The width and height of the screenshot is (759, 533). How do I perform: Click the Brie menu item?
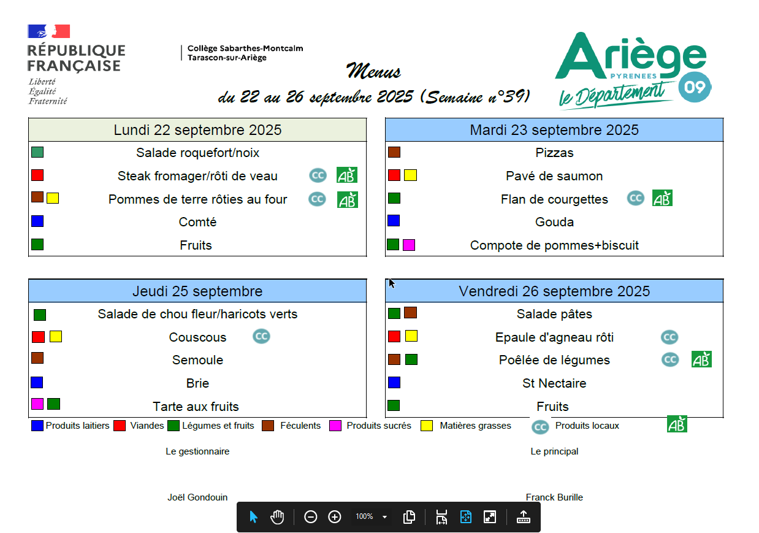pyautogui.click(x=197, y=383)
